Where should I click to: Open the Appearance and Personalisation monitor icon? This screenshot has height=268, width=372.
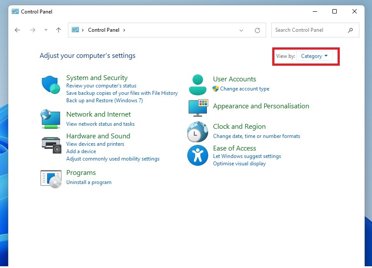[198, 107]
